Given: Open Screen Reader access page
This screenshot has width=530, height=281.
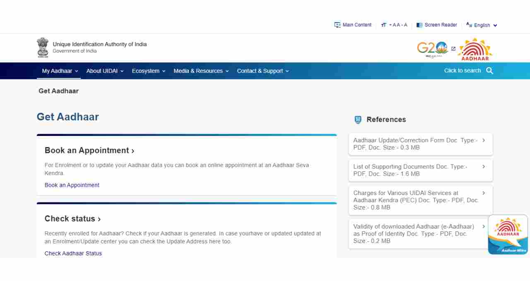Looking at the screenshot, I should click(441, 25).
